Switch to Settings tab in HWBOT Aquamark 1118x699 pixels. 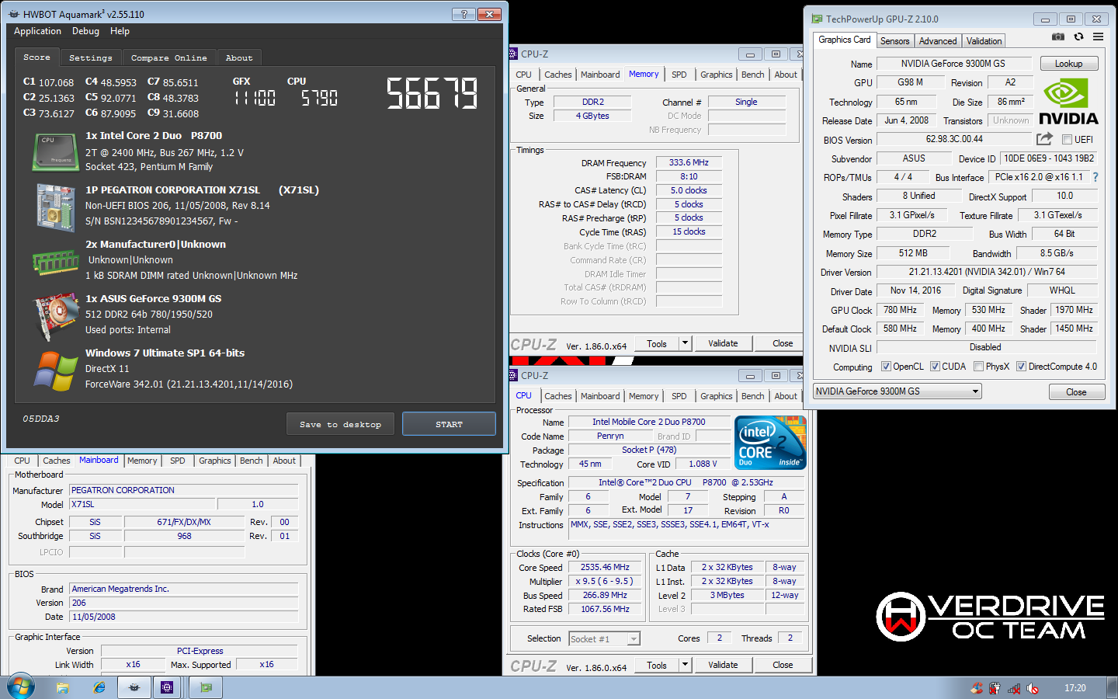[x=91, y=57]
